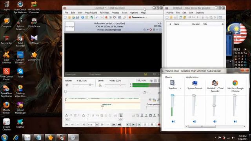251x141 pixels.
Task: Click the level normalize icon beside Level slider
Action: click(x=100, y=85)
